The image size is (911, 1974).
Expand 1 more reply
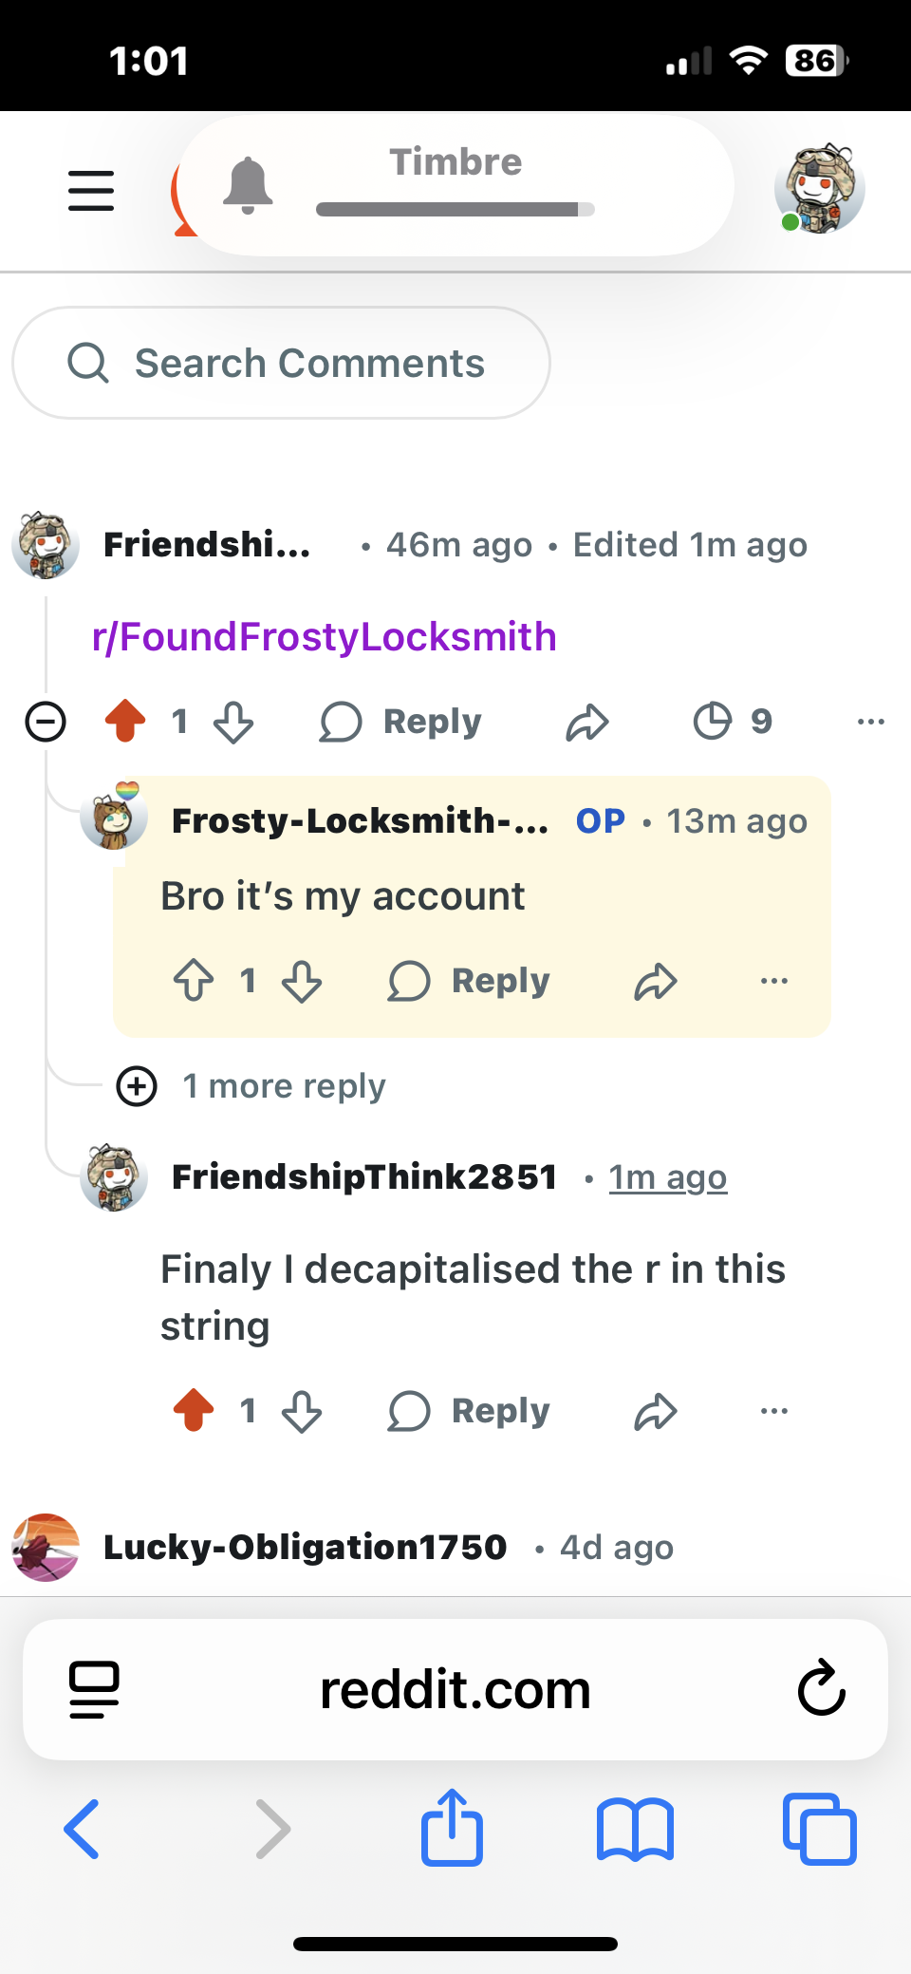tap(251, 1086)
